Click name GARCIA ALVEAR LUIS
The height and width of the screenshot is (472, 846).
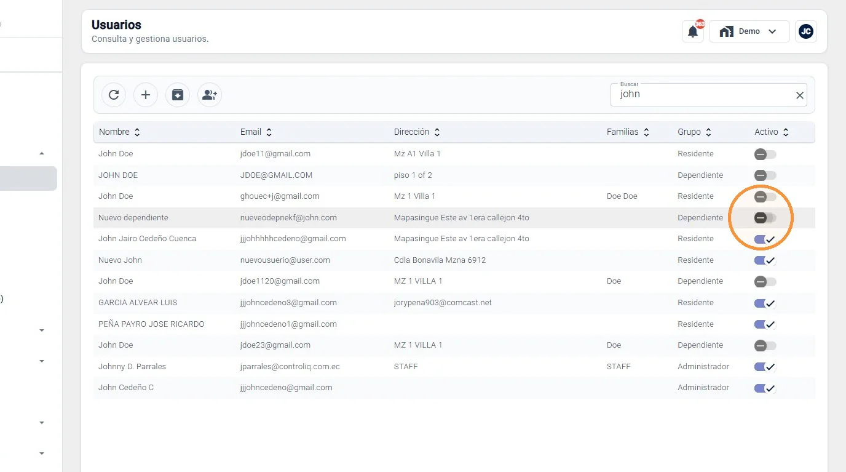(x=138, y=303)
